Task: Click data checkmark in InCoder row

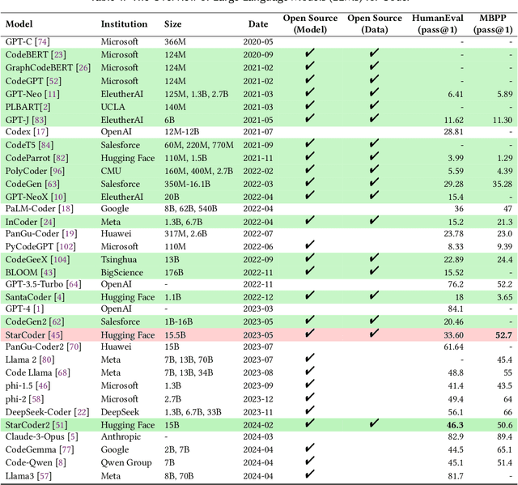Action: click(x=374, y=220)
